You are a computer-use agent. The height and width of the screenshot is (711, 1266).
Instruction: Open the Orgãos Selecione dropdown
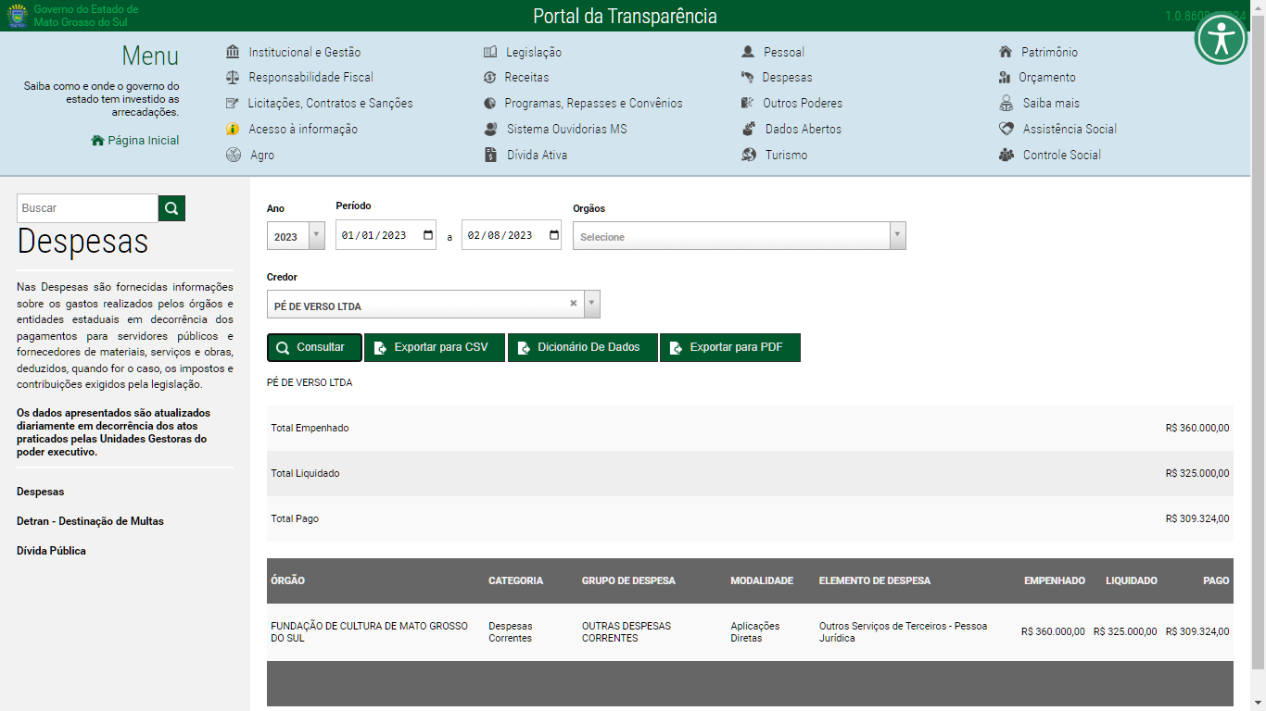(x=739, y=236)
